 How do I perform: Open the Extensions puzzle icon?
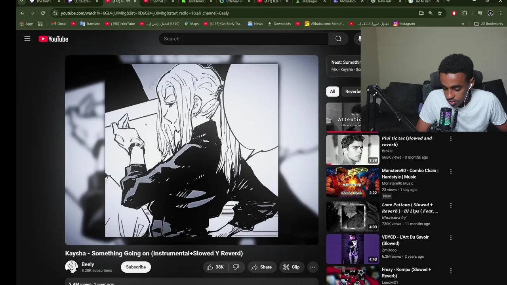pos(465,13)
